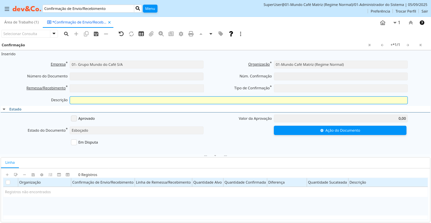Select the Linha tab
The width and height of the screenshot is (431, 223).
pyautogui.click(x=10, y=163)
